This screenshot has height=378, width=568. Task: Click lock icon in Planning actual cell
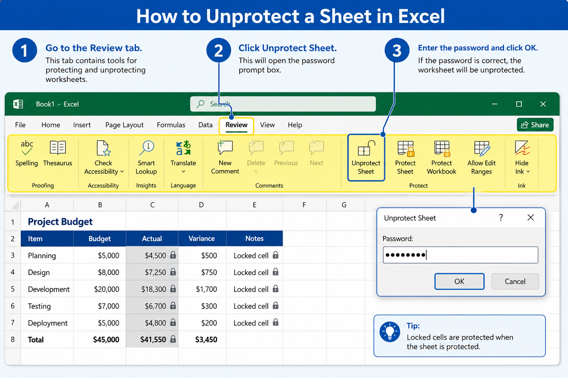(x=173, y=255)
